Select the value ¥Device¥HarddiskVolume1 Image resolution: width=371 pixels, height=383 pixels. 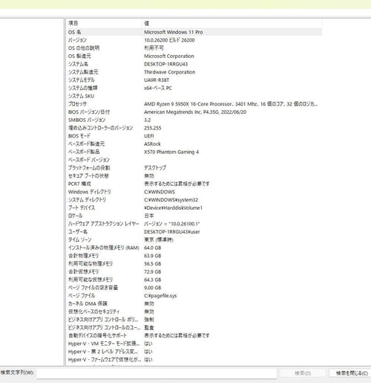173,207
